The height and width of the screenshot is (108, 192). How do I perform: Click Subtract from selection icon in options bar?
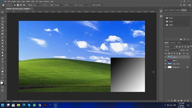[x=21, y=5]
